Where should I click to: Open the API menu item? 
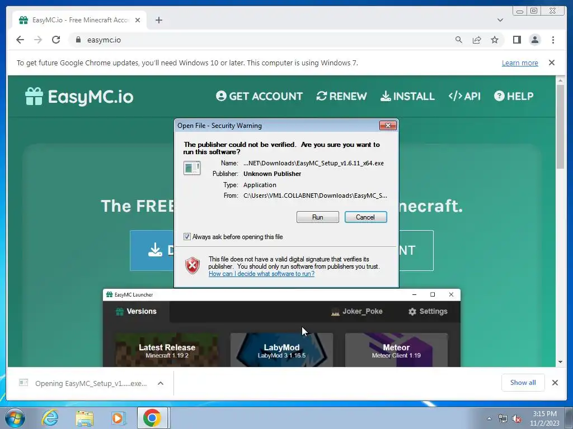coord(464,96)
